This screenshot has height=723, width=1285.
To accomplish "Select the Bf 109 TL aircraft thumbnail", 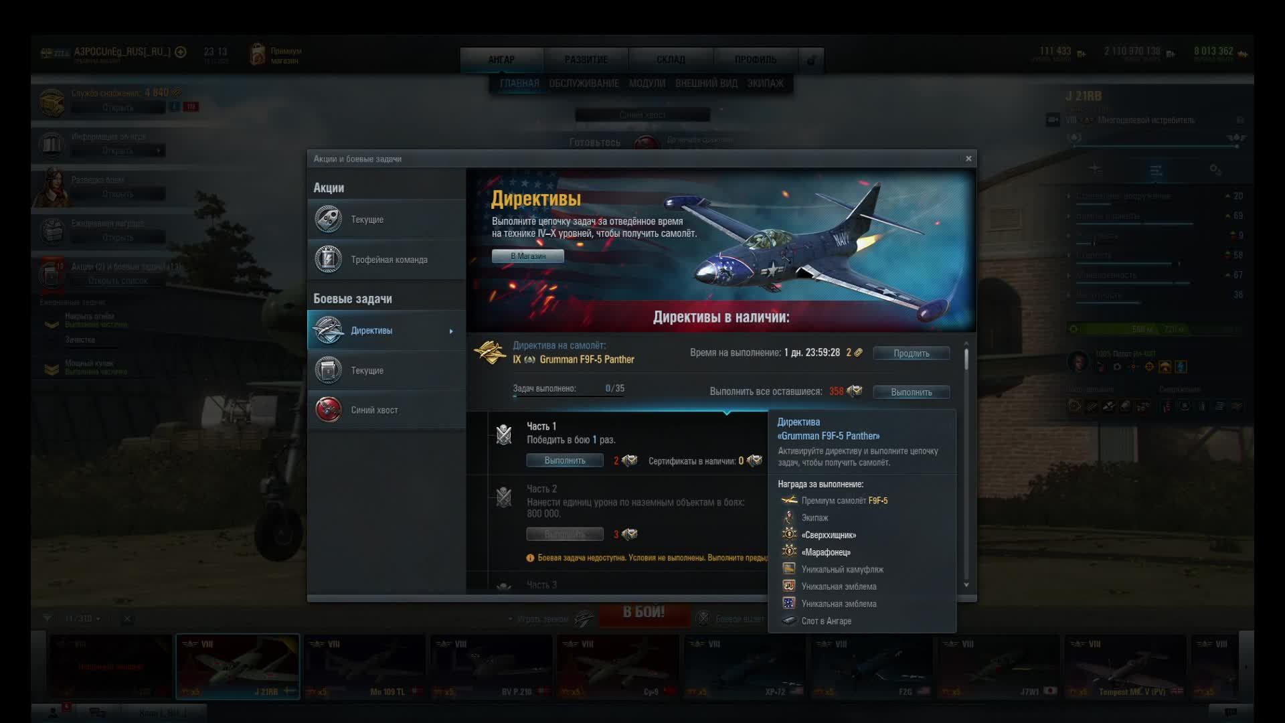I will point(365,666).
